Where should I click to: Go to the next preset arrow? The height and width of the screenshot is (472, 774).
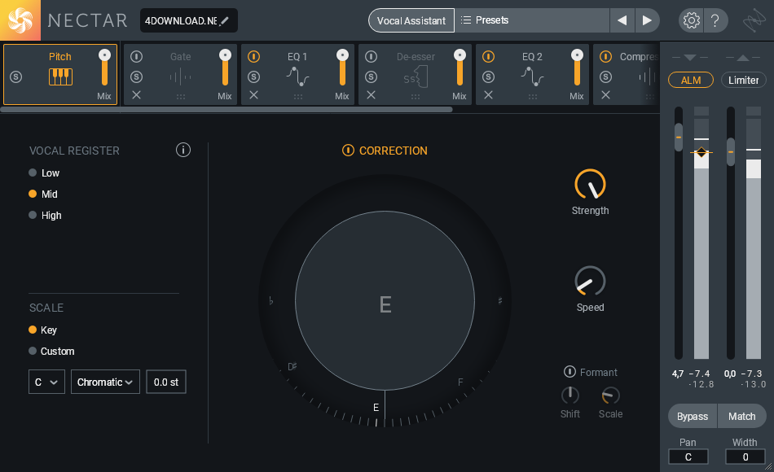point(647,20)
